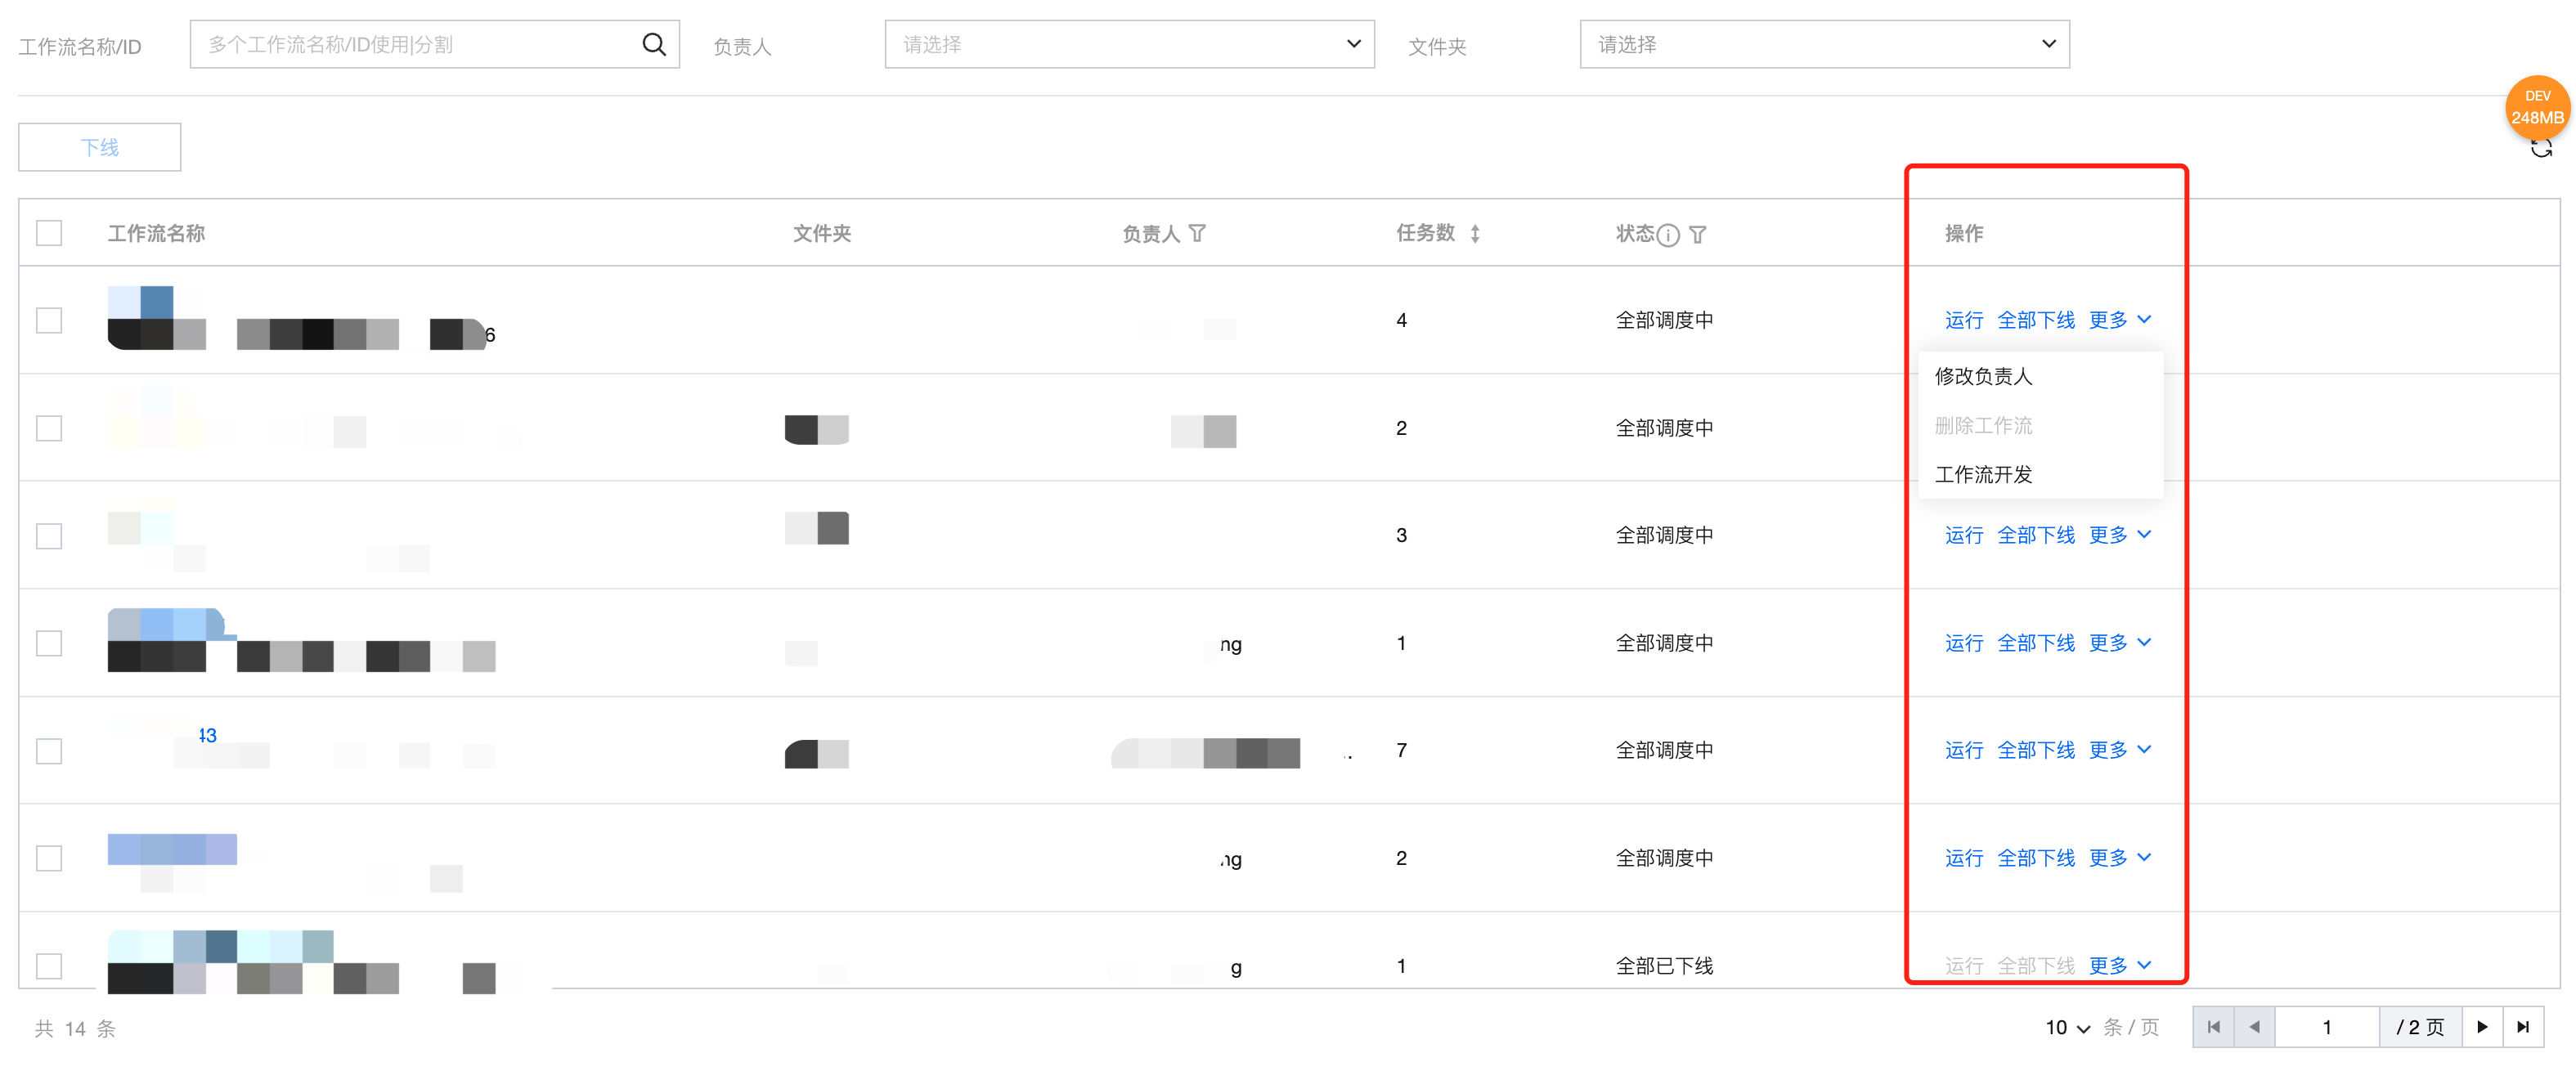Click the search magnifier icon
The height and width of the screenshot is (1071, 2576).
[653, 45]
